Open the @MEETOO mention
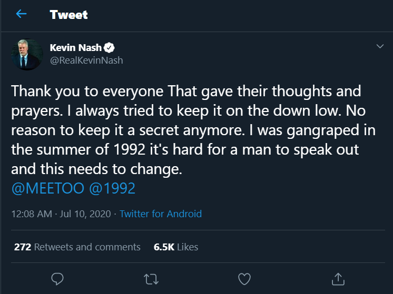The height and width of the screenshot is (294, 393). click(47, 188)
